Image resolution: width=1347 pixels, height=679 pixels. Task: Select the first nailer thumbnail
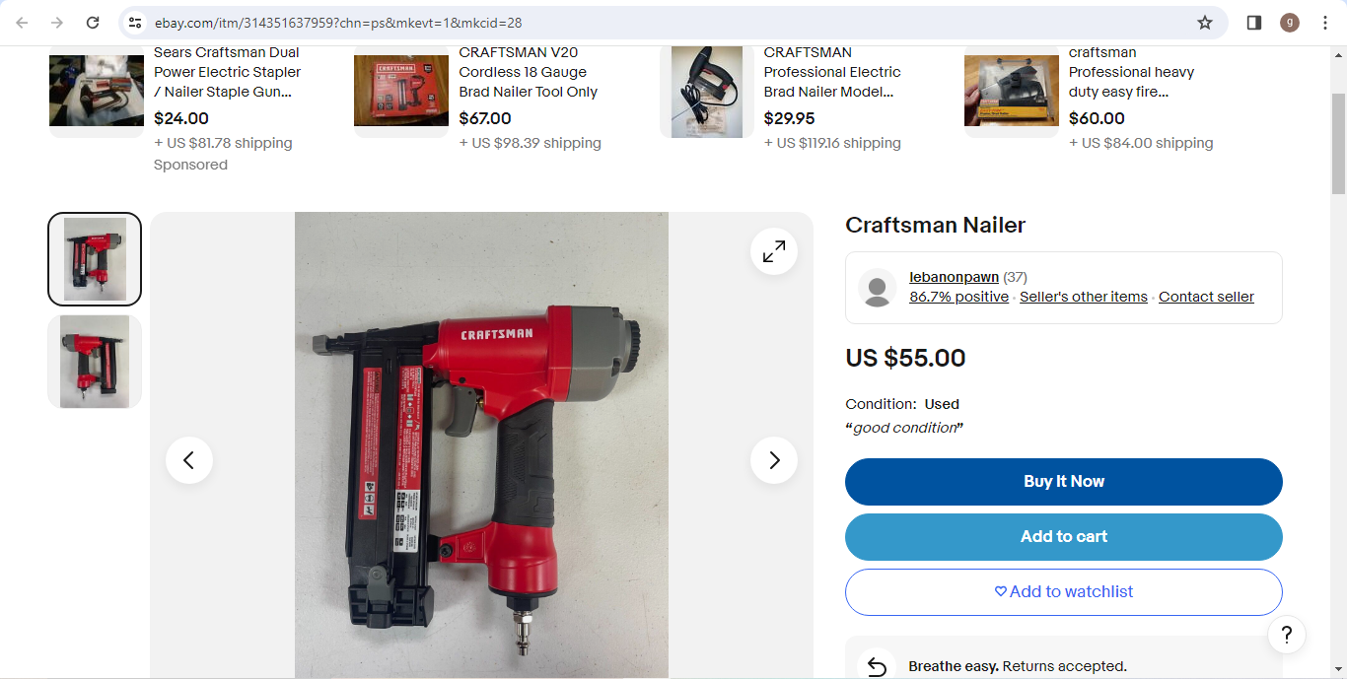(x=95, y=259)
